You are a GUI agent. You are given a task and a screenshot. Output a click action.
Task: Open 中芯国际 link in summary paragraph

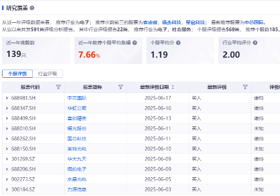[254, 22]
